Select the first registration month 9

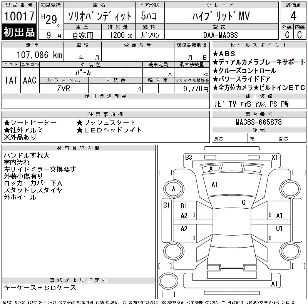coord(49,35)
